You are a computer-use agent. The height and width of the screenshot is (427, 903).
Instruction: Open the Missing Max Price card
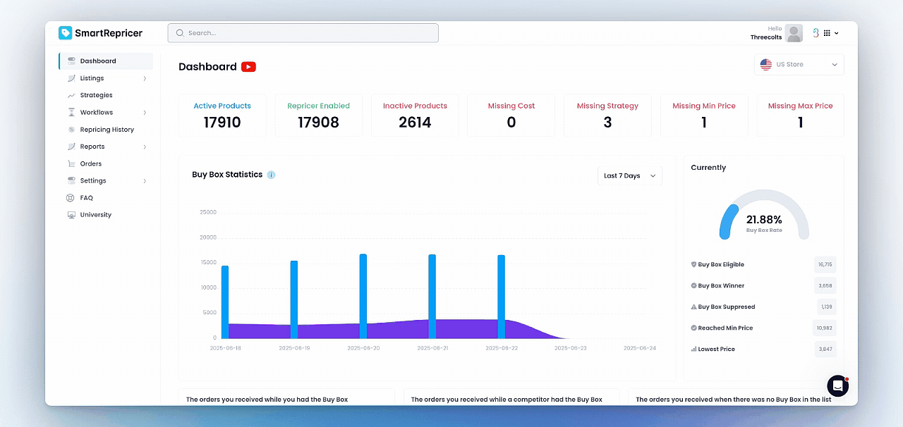point(800,115)
